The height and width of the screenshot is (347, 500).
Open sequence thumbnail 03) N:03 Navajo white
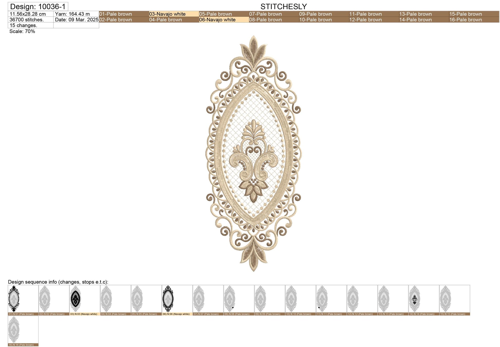point(85,300)
